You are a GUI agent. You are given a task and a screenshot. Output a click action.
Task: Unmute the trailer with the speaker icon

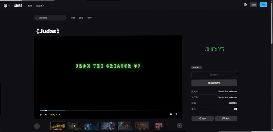tap(46, 115)
